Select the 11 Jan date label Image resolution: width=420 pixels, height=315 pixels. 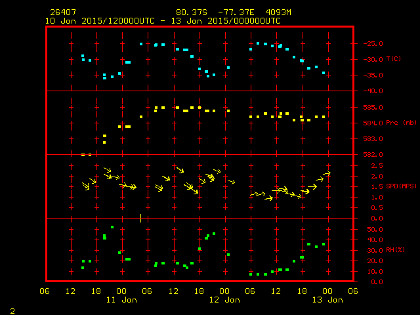(121, 300)
